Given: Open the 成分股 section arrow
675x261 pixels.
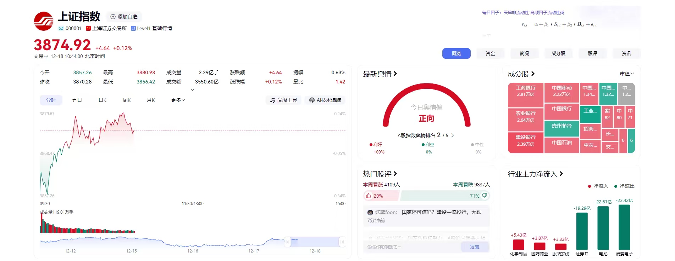Looking at the screenshot, I should tap(533, 74).
